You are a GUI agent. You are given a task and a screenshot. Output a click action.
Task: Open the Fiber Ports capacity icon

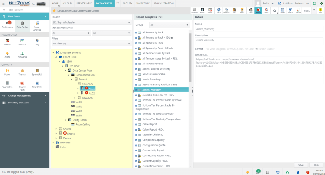(37, 85)
